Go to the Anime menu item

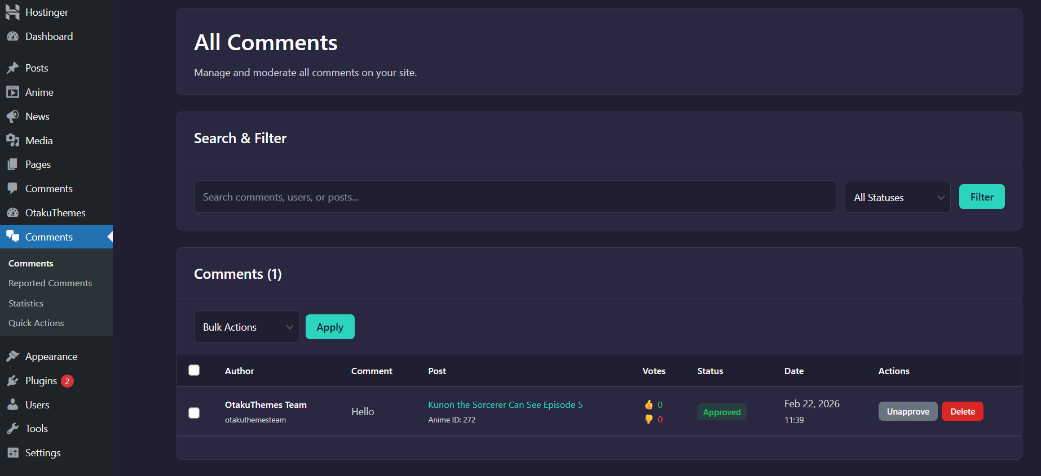[39, 92]
